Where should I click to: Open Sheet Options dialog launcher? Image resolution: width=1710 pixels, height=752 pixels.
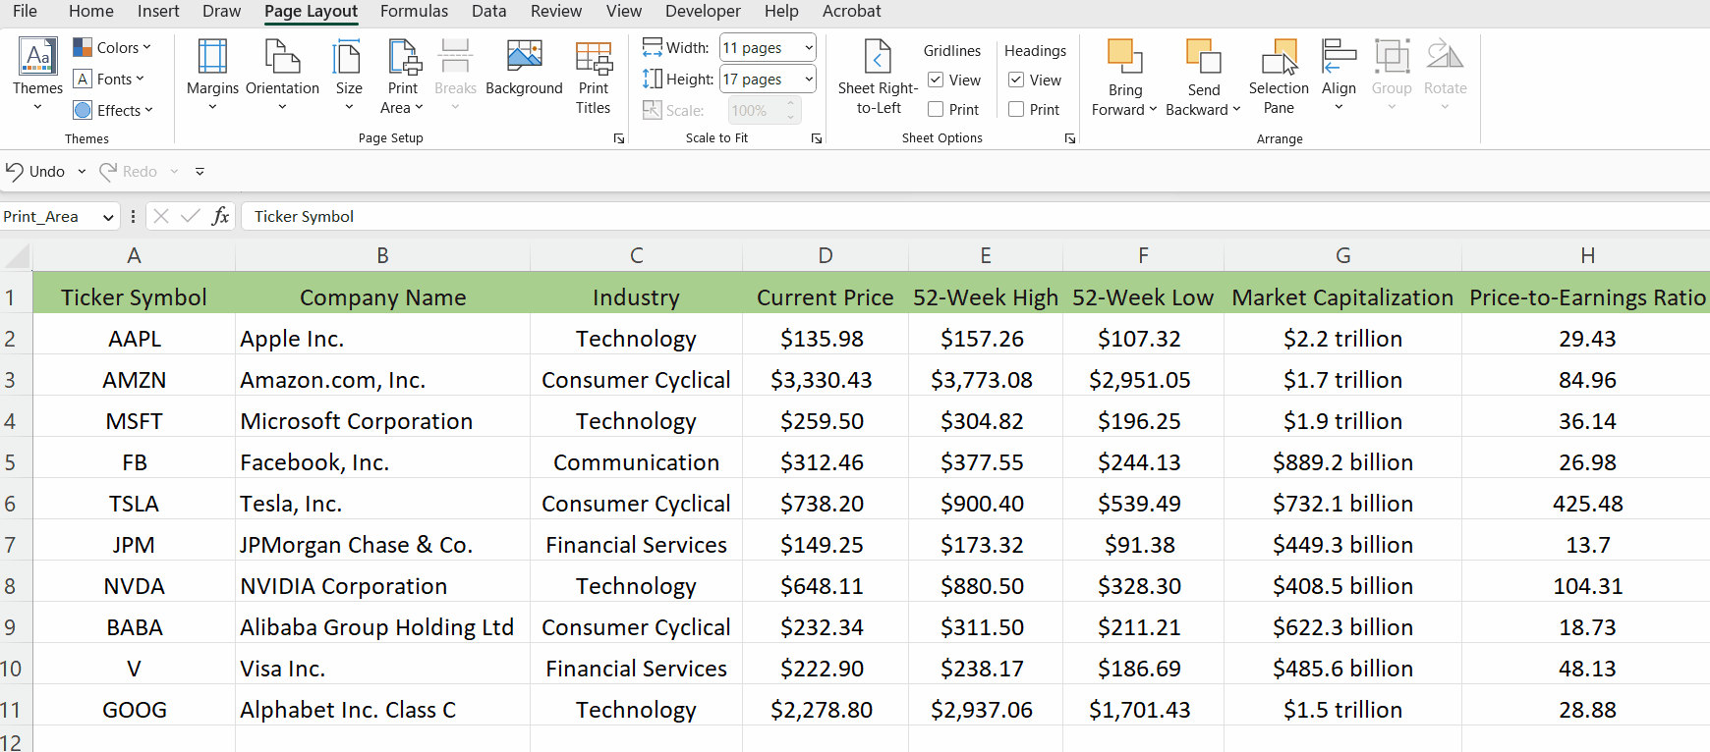[x=1070, y=138]
